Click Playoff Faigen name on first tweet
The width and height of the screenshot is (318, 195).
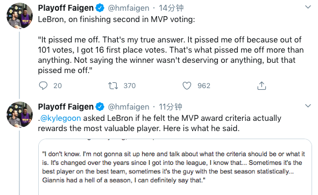click(66, 8)
